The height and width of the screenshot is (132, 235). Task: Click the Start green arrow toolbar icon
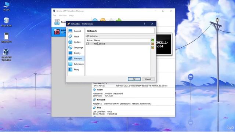[x=119, y=20]
